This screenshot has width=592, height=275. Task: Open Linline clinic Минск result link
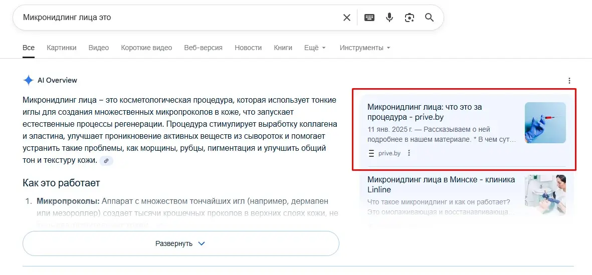coord(441,184)
